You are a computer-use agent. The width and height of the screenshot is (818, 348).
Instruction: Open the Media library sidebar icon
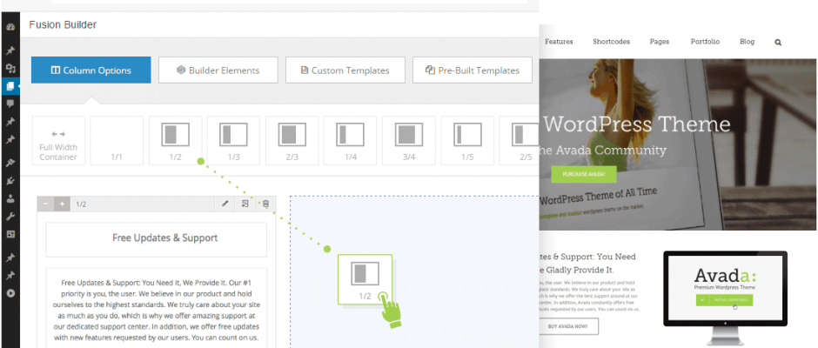10,68
